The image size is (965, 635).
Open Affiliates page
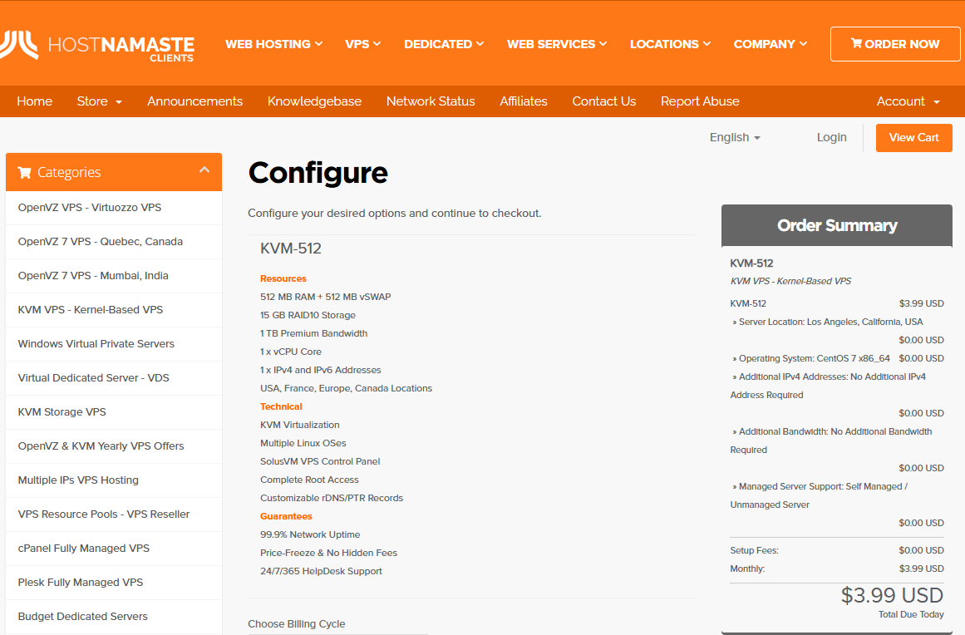tap(523, 101)
